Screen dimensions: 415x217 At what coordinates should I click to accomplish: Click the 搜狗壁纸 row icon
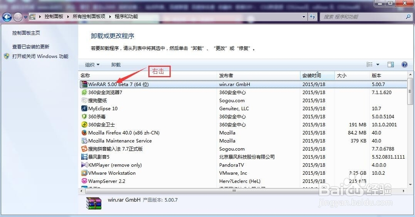pos(84,100)
